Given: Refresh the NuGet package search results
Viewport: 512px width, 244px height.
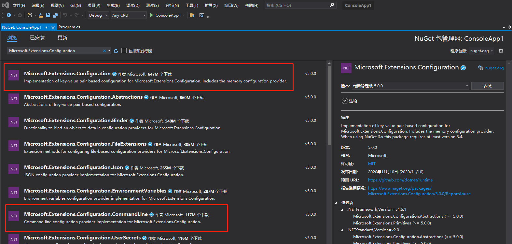Looking at the screenshot, I should click(x=116, y=51).
